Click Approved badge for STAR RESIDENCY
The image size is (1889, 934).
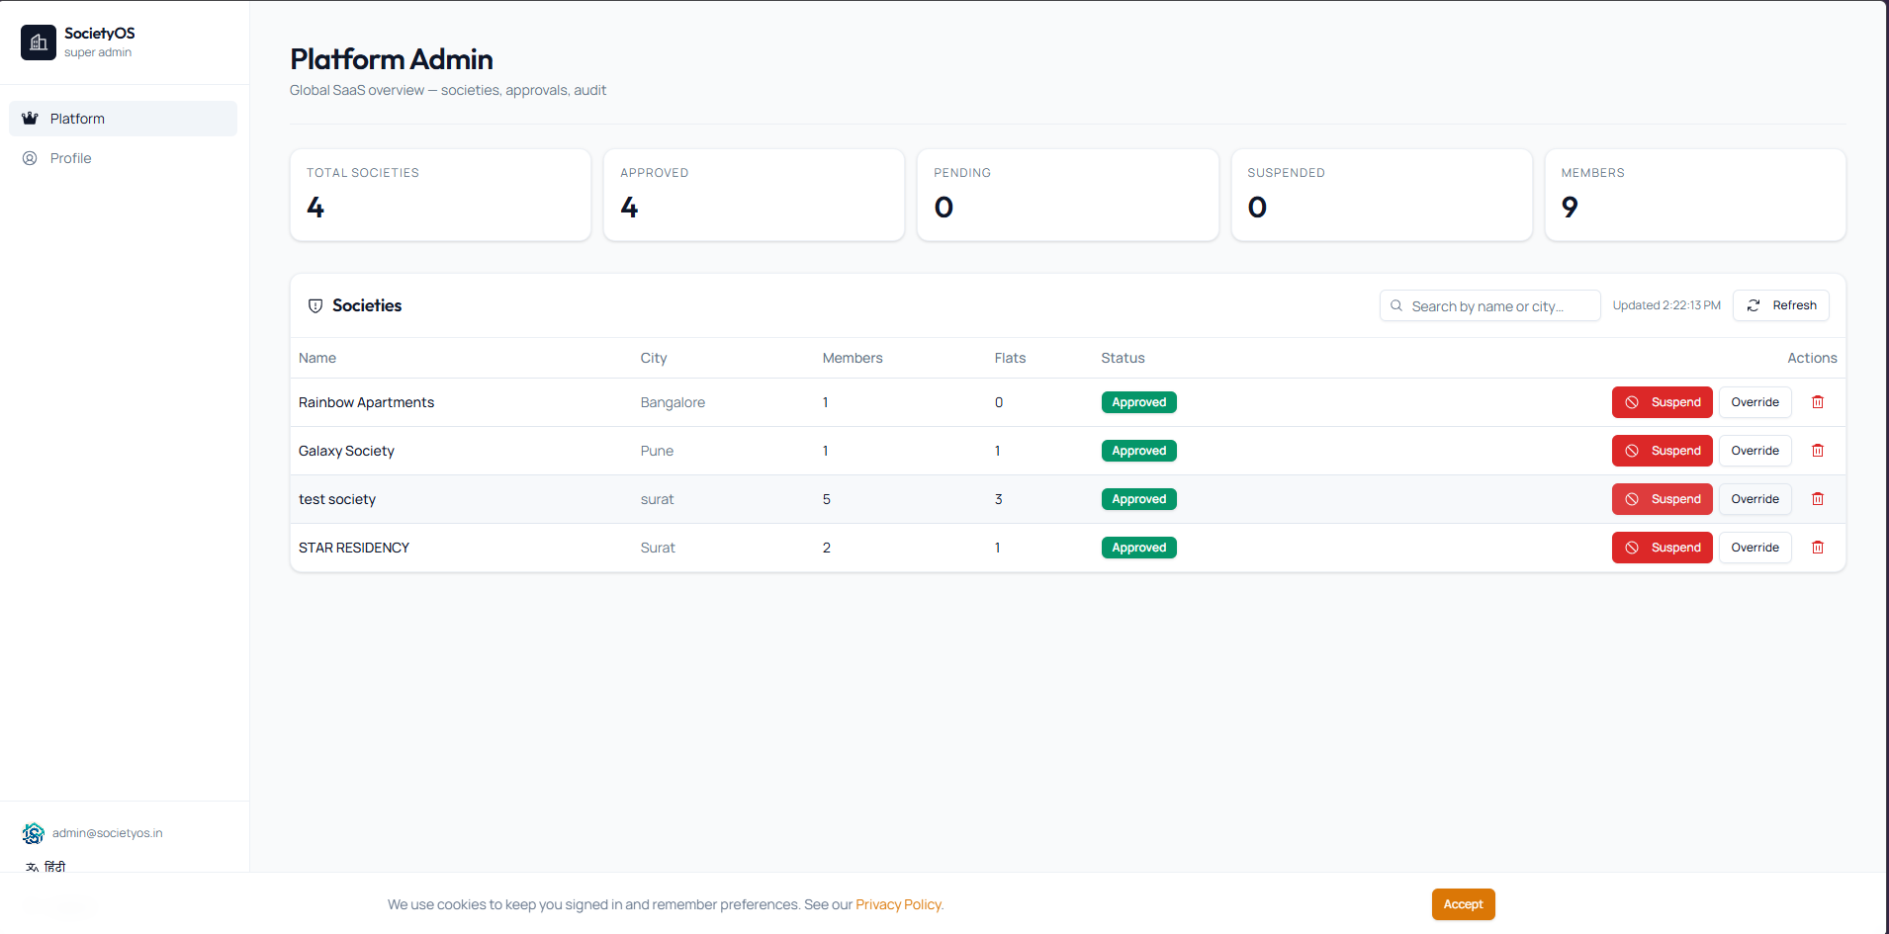(x=1138, y=548)
